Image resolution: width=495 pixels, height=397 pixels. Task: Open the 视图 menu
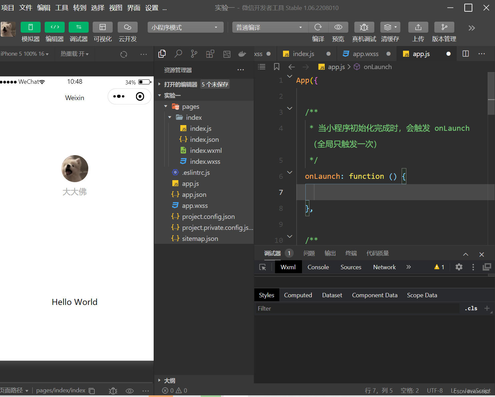(x=116, y=8)
